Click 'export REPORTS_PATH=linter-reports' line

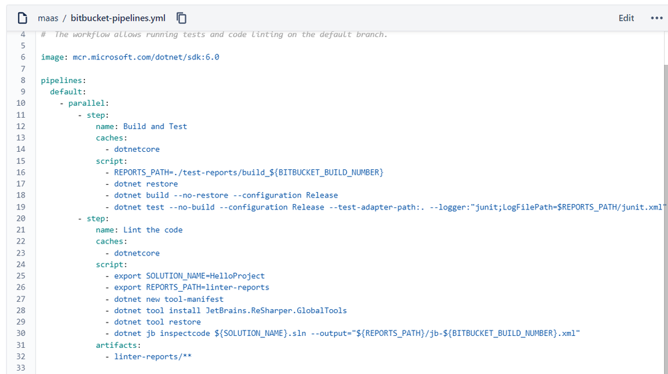tap(191, 287)
